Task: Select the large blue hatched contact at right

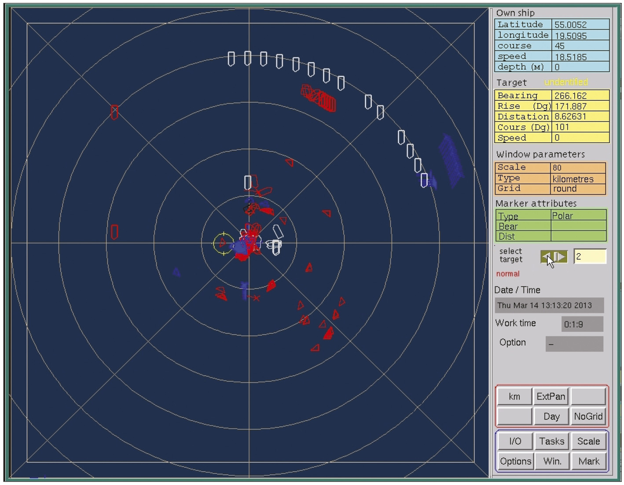Action: pos(451,161)
